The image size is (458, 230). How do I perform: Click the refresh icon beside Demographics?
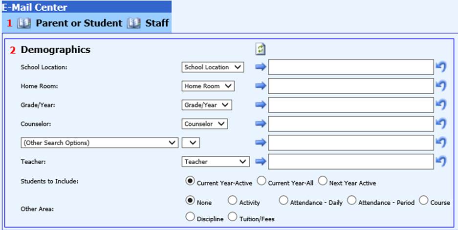pos(262,49)
